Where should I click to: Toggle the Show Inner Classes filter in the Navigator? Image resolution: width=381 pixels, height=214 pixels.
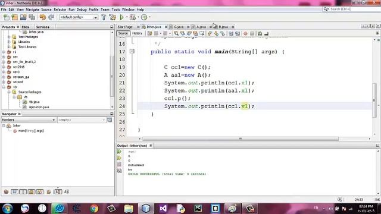click(x=40, y=191)
